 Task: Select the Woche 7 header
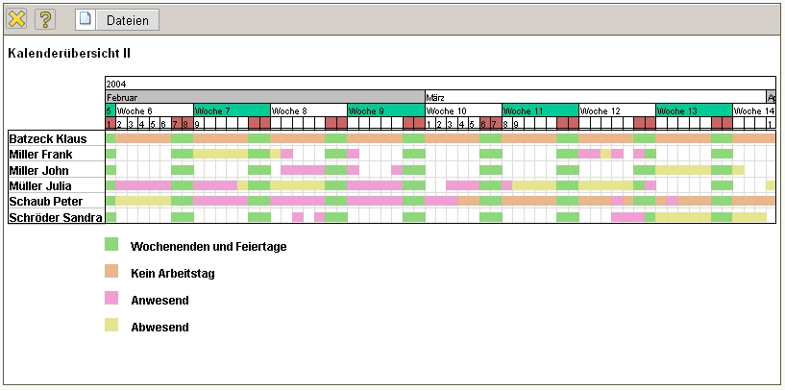pyautogui.click(x=232, y=110)
